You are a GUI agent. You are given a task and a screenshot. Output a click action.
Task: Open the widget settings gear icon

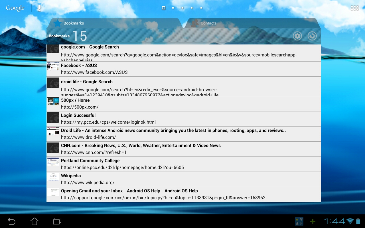point(297,36)
